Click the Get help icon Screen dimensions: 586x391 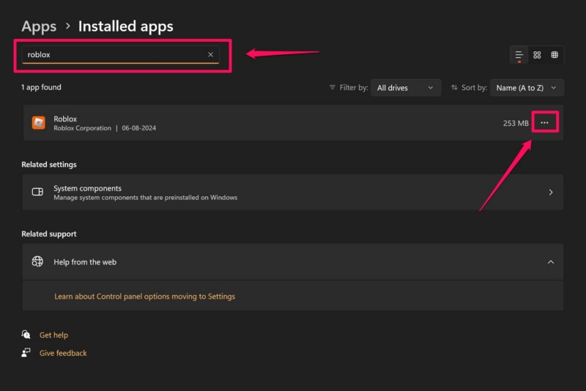(26, 335)
